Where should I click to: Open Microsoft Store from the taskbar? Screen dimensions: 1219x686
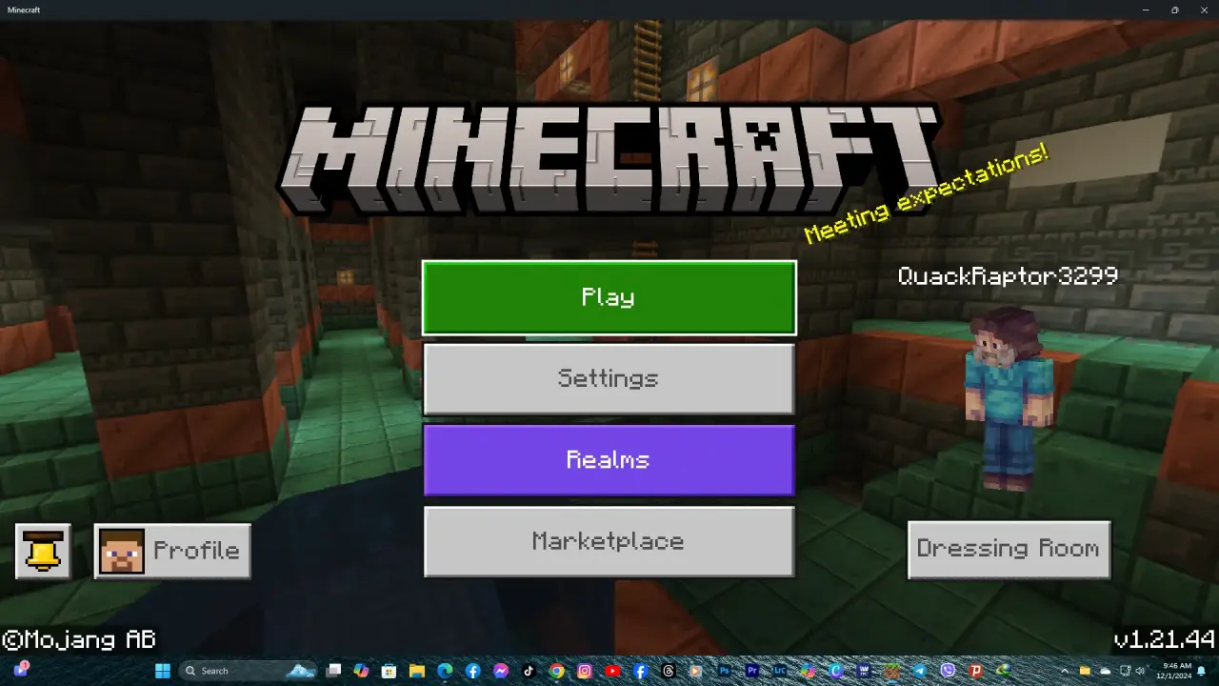tap(389, 671)
